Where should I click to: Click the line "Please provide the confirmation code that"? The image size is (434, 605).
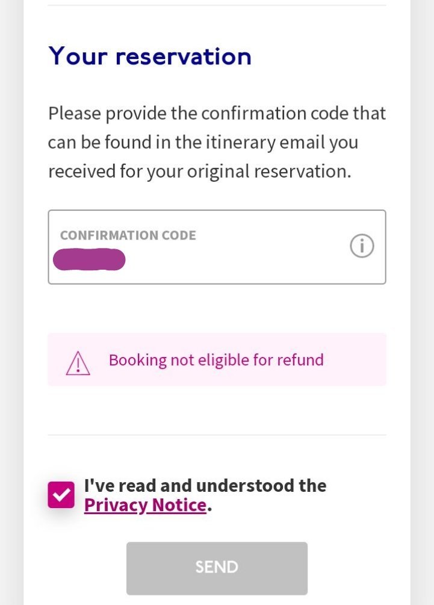click(x=217, y=113)
